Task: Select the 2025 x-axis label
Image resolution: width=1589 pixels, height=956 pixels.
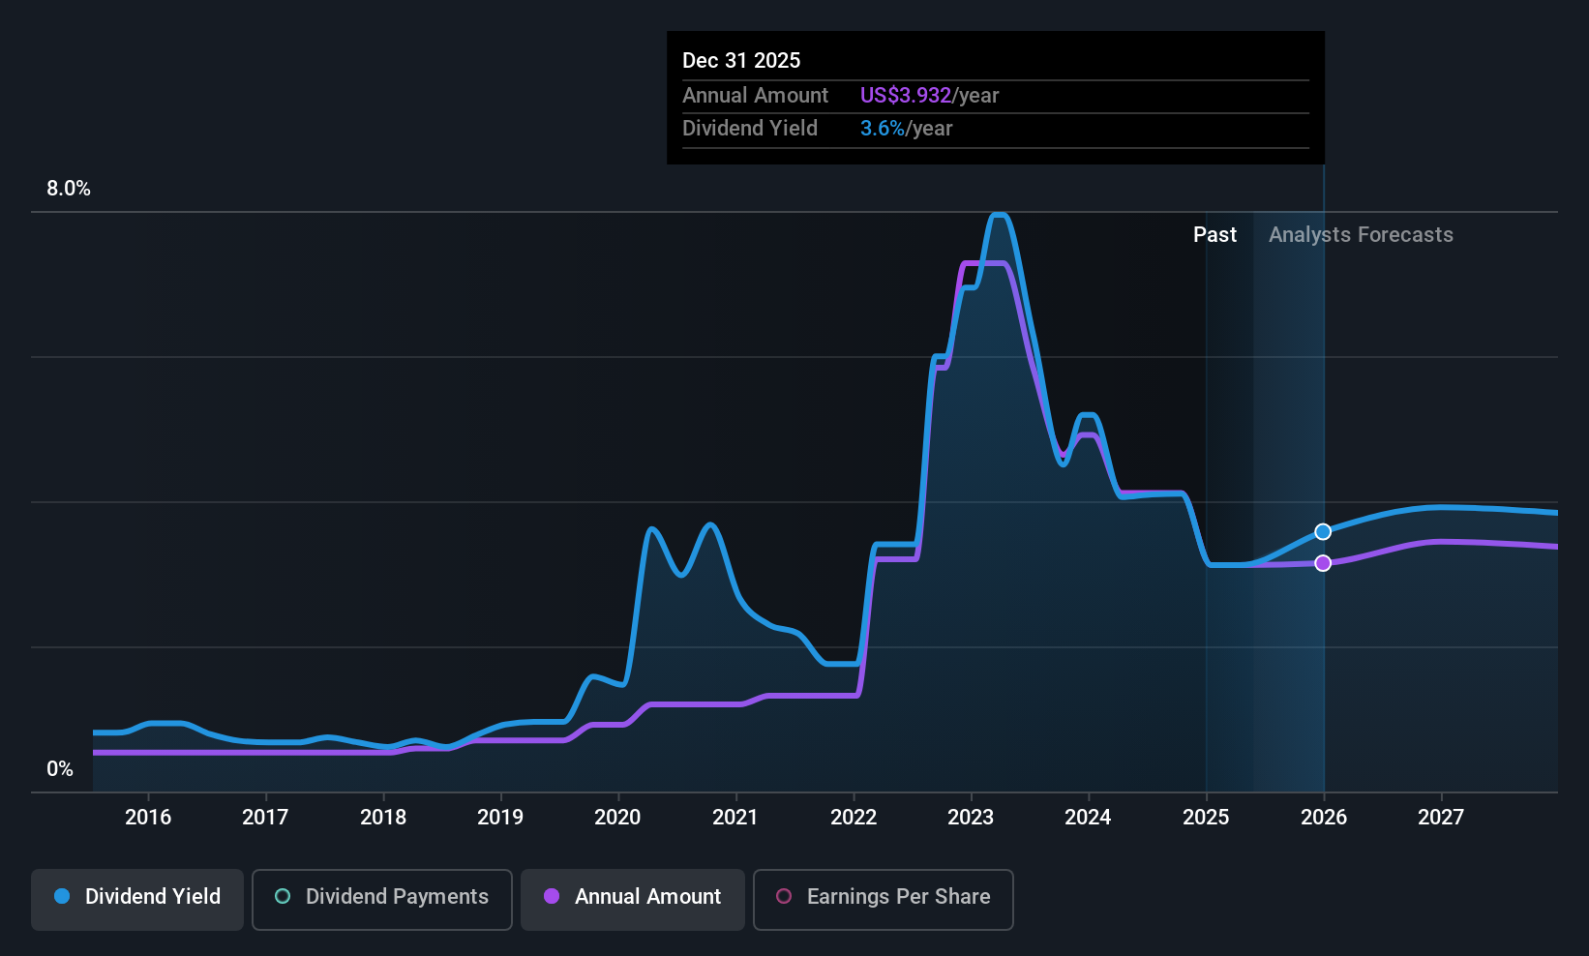Action: click(x=1206, y=818)
